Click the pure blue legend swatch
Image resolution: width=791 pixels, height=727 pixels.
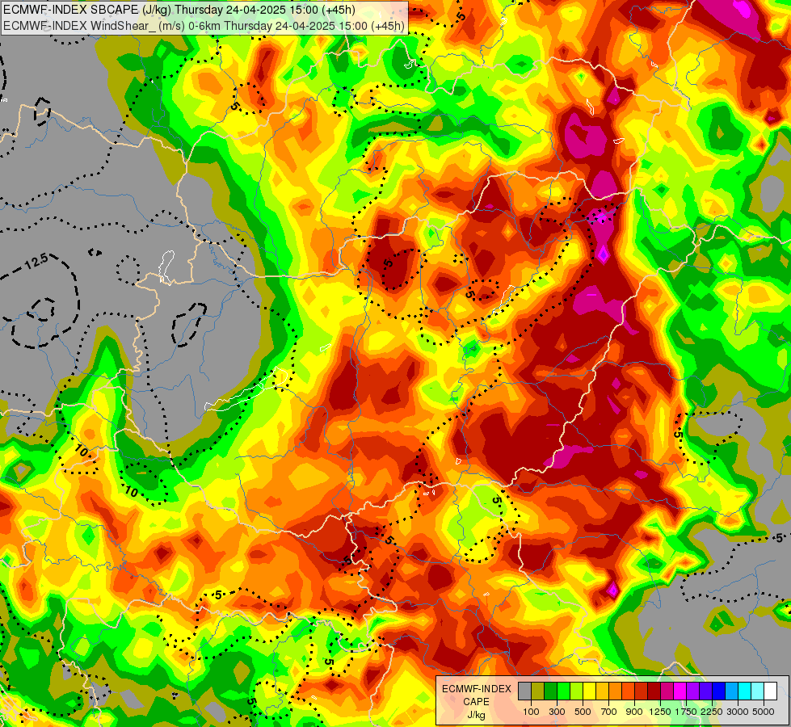tap(718, 691)
